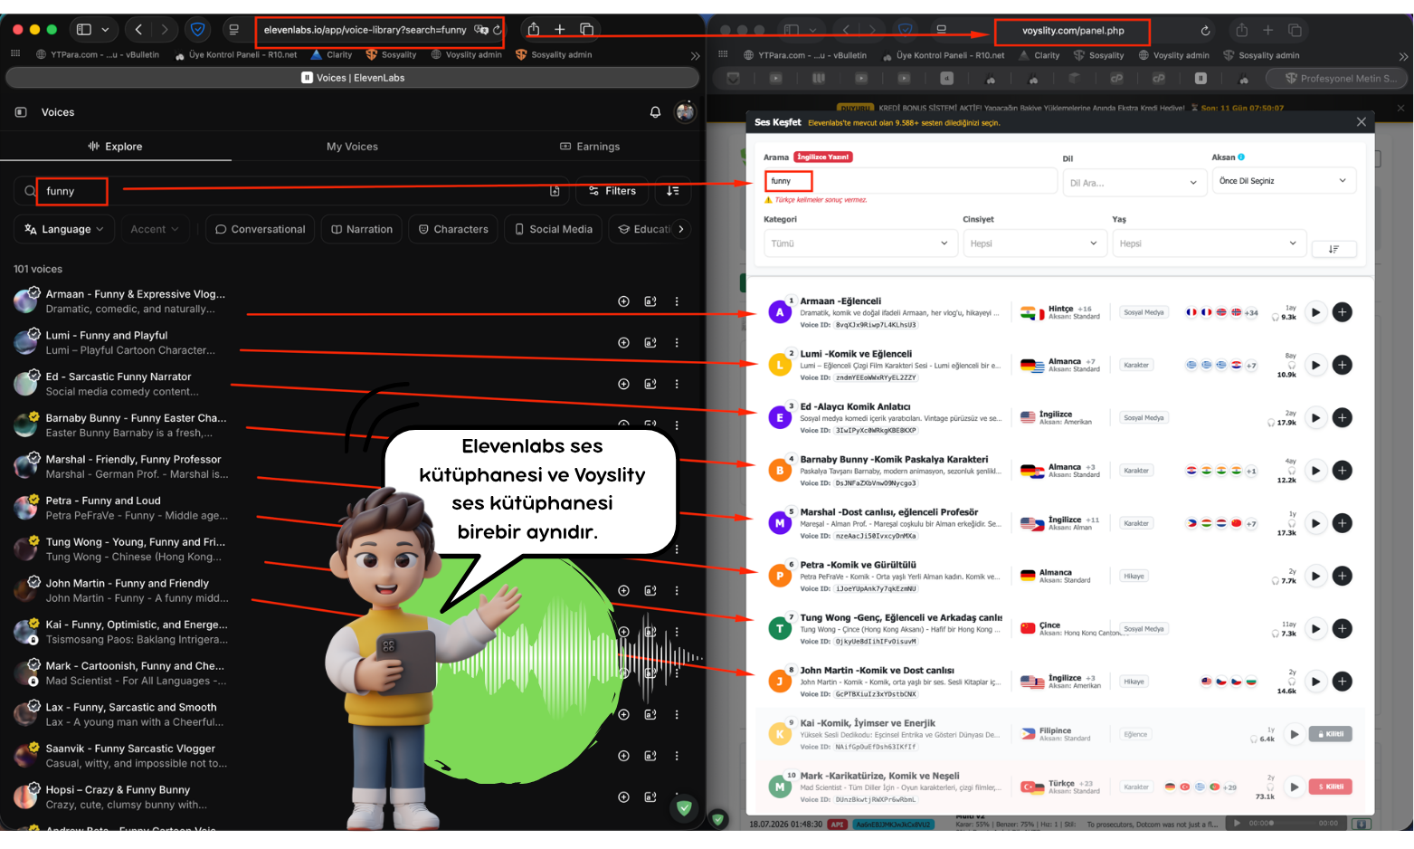Play the Marshal -Dost canlısı preview in Voyslity
Image resolution: width=1414 pixels, height=849 pixels.
click(1315, 523)
